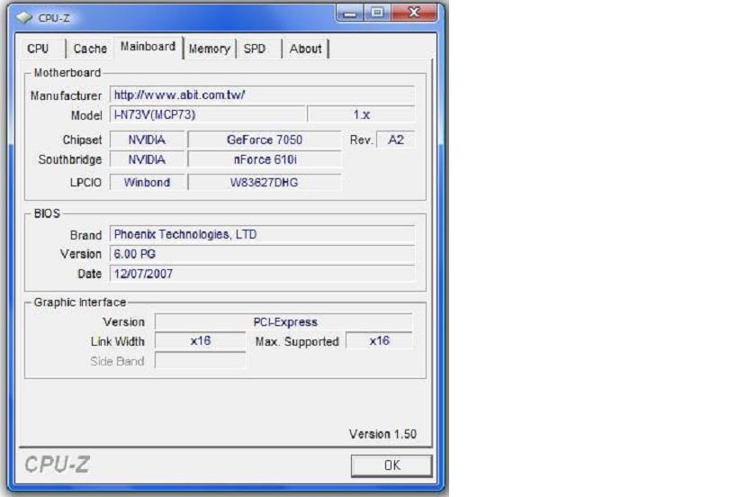Click the model revision field 1.x

click(361, 114)
